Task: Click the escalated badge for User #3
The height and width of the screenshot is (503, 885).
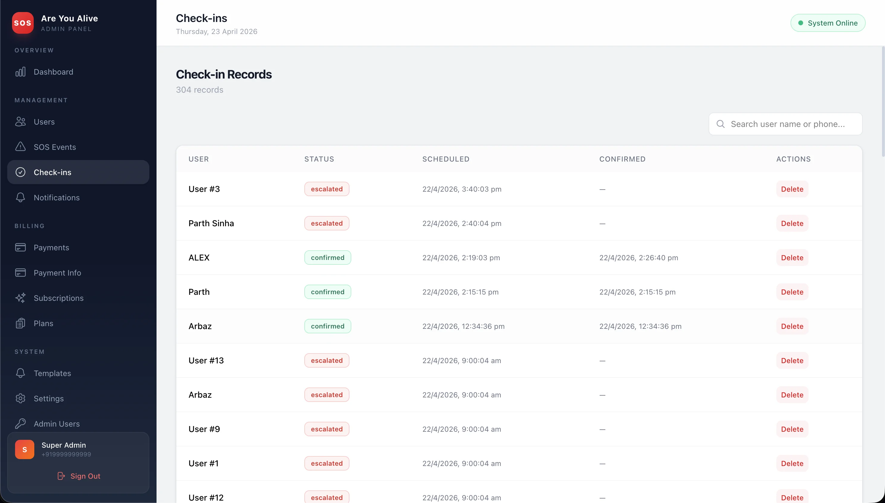Action: click(x=326, y=189)
